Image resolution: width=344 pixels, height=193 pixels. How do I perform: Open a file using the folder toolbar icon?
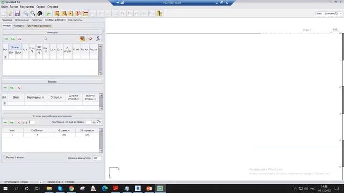(x=11, y=13)
